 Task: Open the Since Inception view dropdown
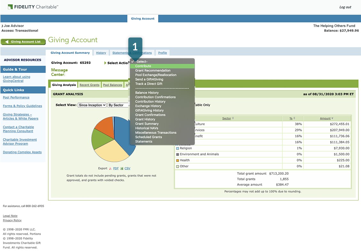(92, 105)
